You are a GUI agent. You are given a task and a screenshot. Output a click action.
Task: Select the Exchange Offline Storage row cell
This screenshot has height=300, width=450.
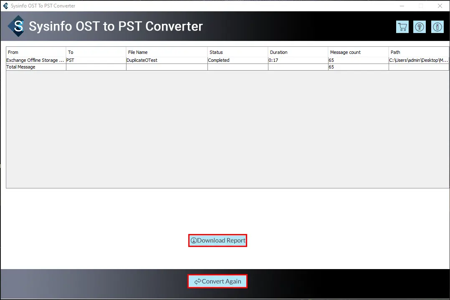(x=36, y=60)
